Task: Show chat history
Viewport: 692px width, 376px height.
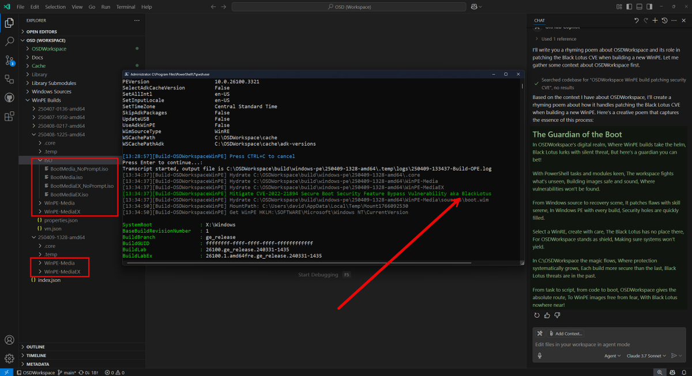Action: click(664, 20)
